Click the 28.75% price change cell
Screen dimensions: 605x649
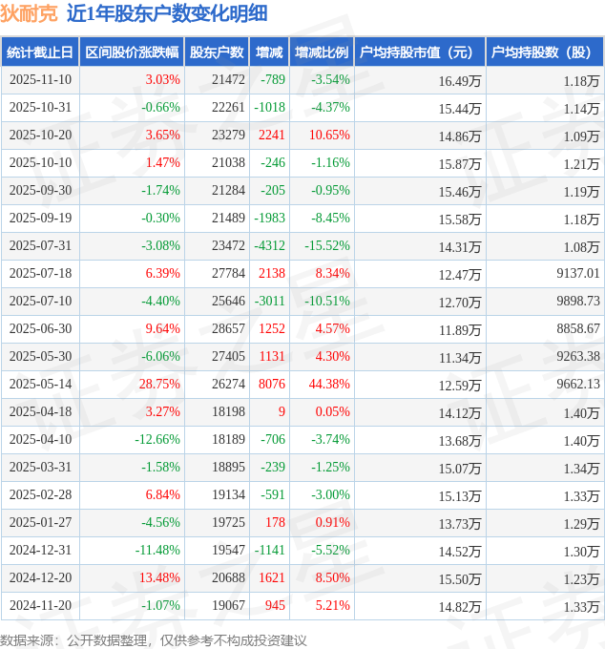[159, 385]
